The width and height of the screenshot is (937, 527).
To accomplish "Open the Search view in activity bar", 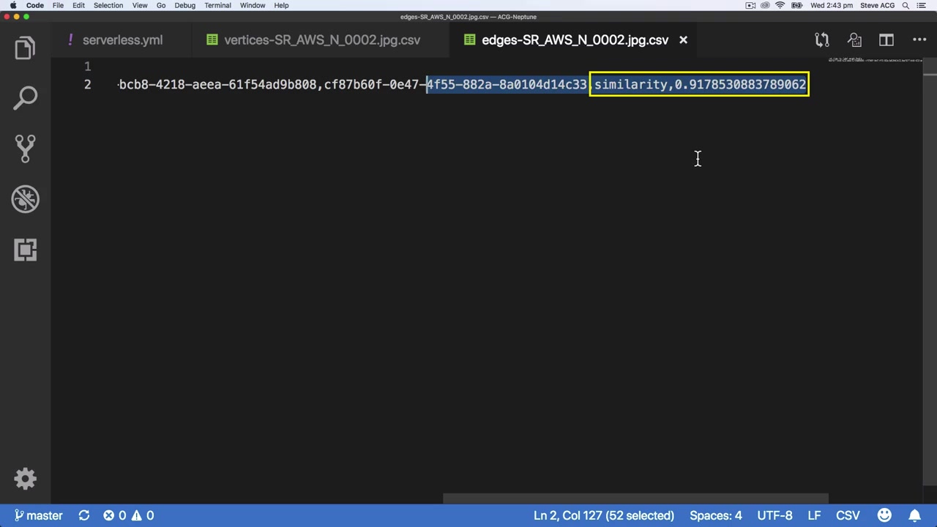I will tap(25, 98).
